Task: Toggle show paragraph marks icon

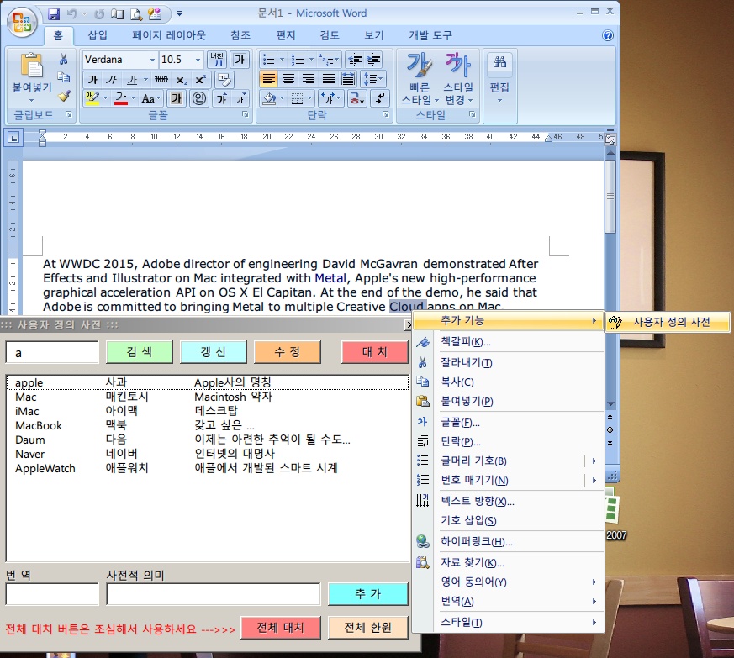Action: coord(380,98)
